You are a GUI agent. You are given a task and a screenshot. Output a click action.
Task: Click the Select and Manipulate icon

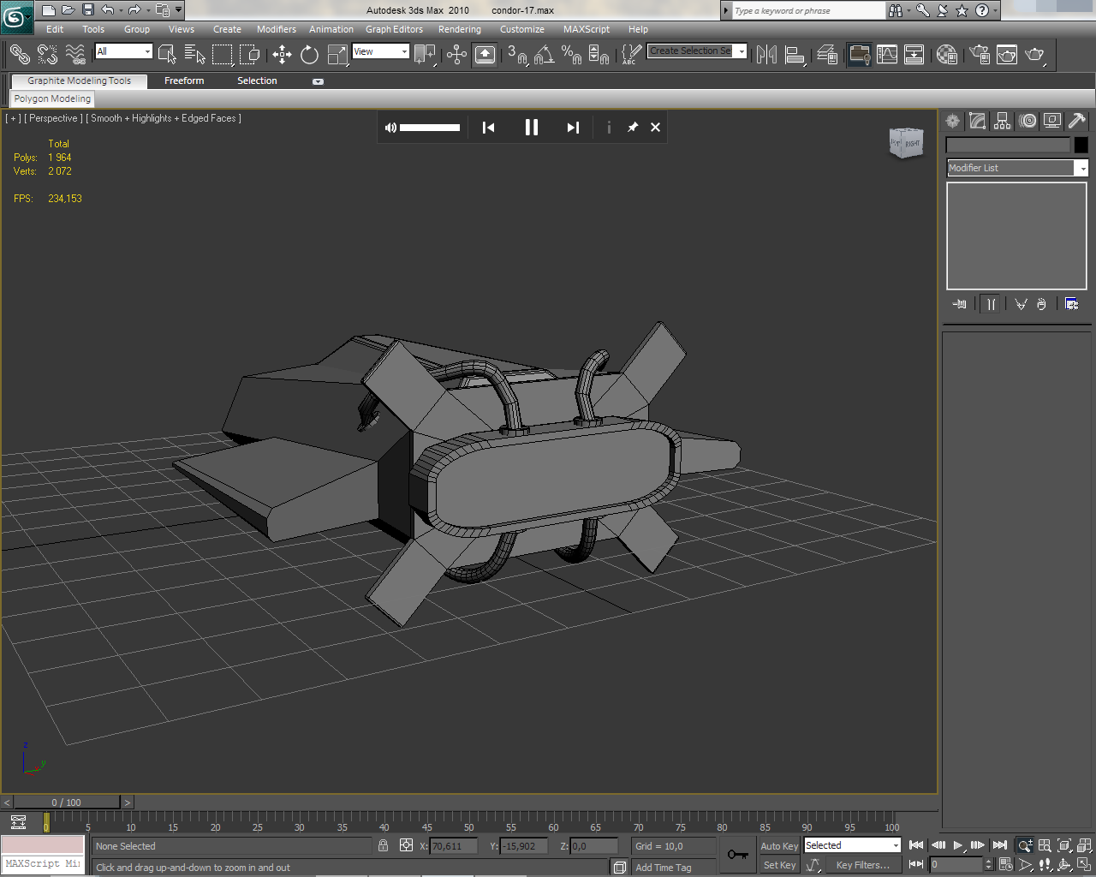pos(456,55)
